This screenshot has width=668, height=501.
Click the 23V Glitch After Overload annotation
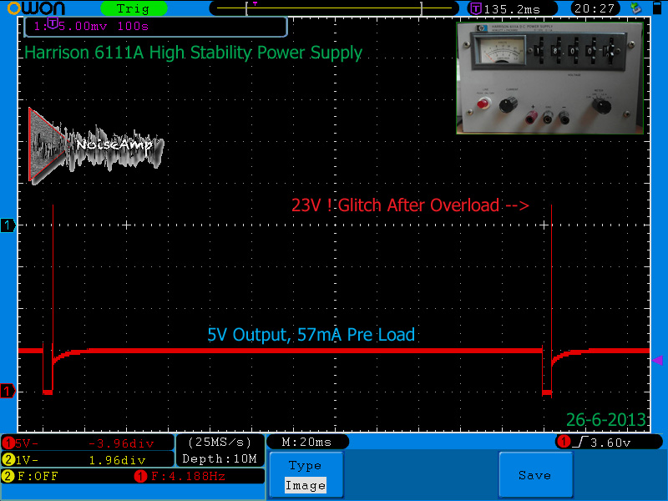(x=410, y=205)
